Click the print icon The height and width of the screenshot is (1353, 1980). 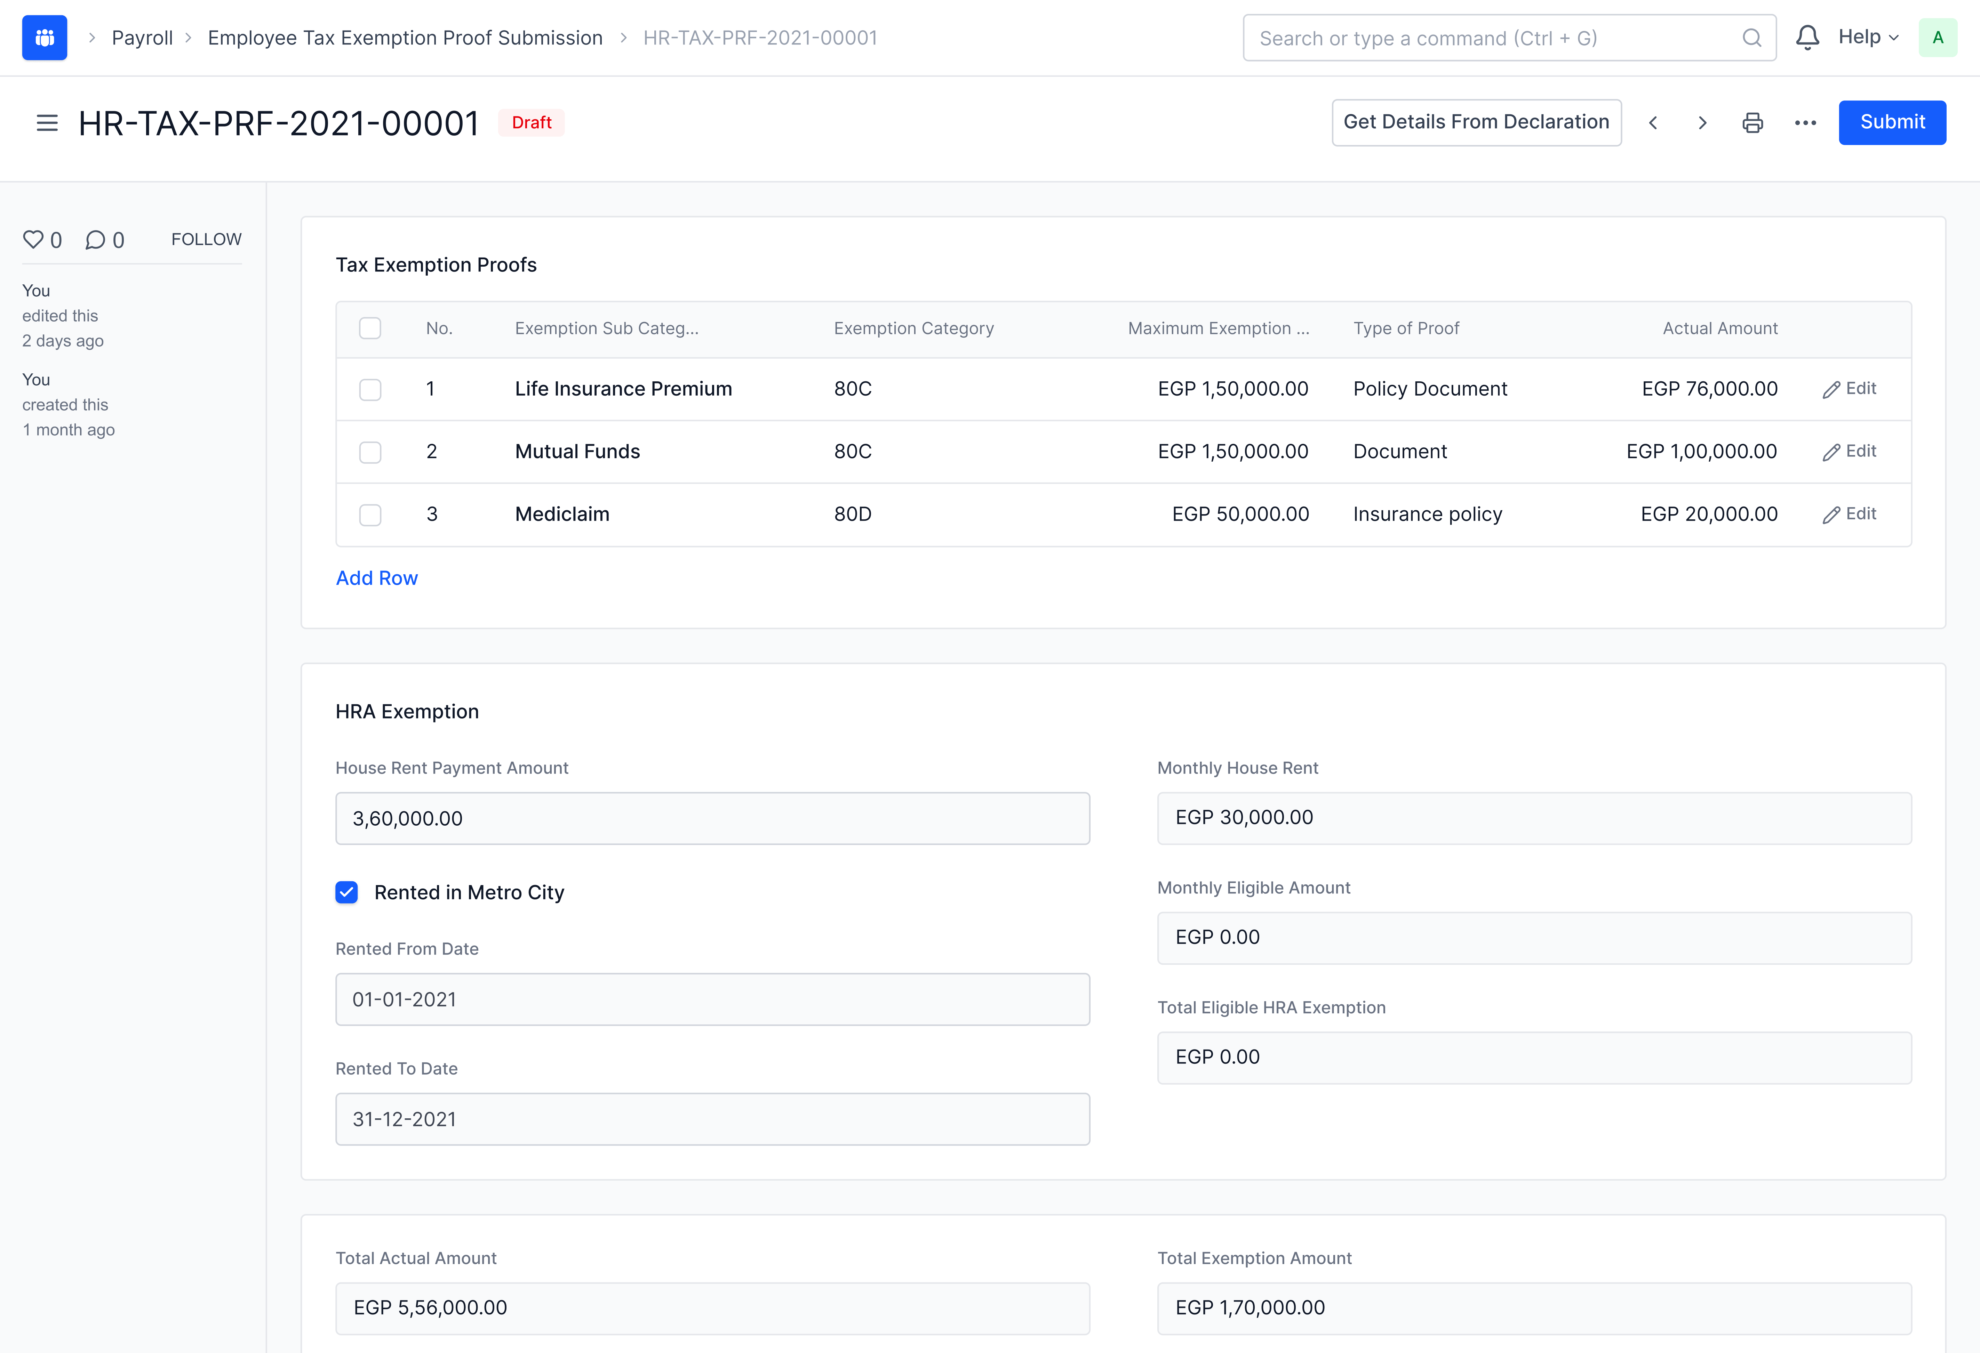[1753, 123]
